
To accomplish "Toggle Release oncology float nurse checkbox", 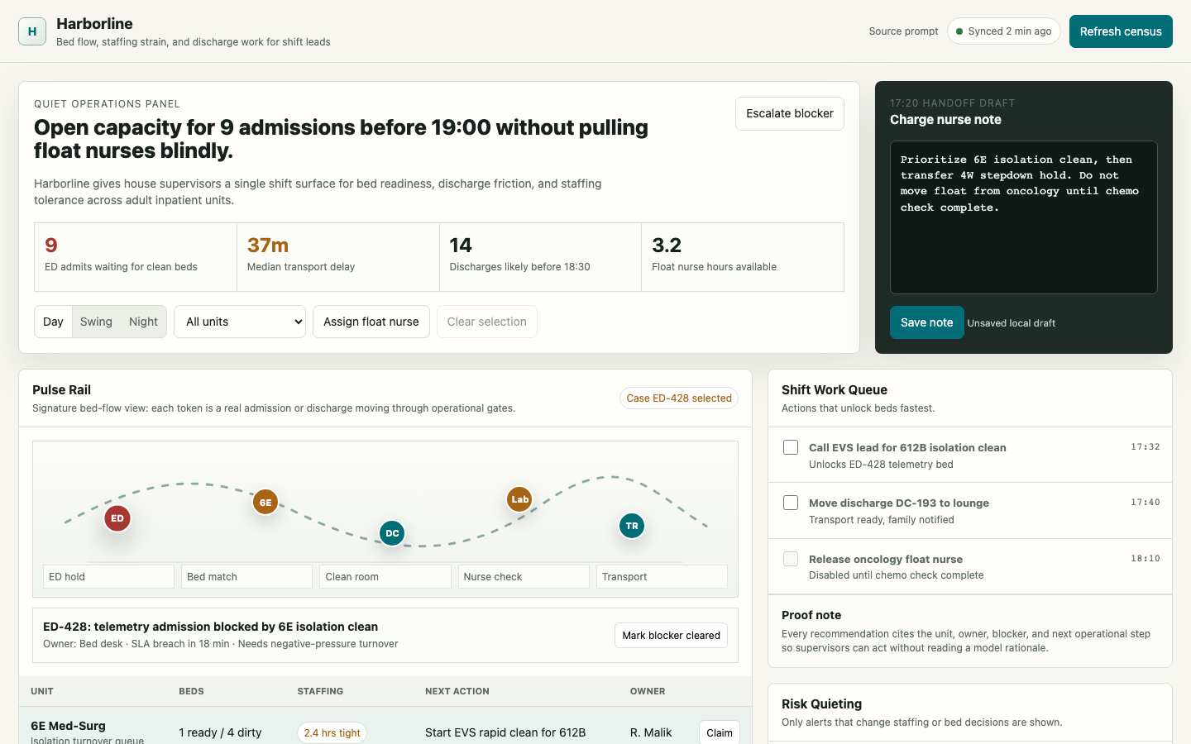I will pos(791,559).
